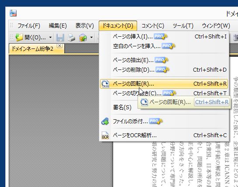Click the Ctrl+Shift+D shortcut text
The height and width of the screenshot is (187, 238).
coord(210,70)
